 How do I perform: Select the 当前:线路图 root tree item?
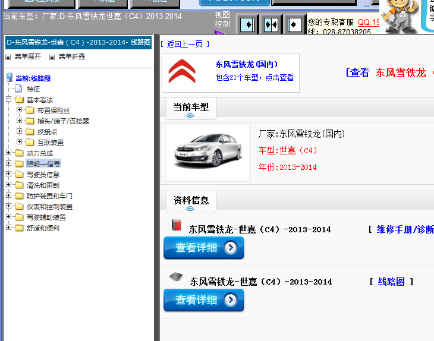click(x=33, y=78)
